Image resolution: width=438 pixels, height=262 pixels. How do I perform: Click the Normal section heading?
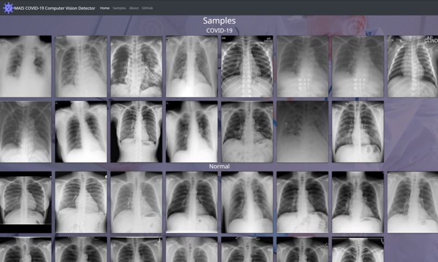[220, 167]
